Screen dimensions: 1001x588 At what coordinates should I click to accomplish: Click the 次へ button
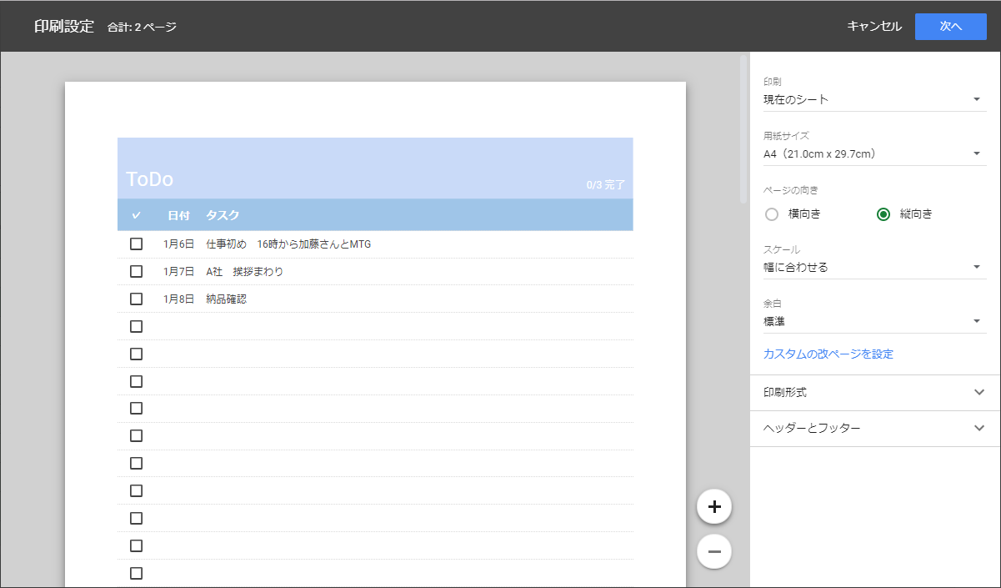[950, 26]
